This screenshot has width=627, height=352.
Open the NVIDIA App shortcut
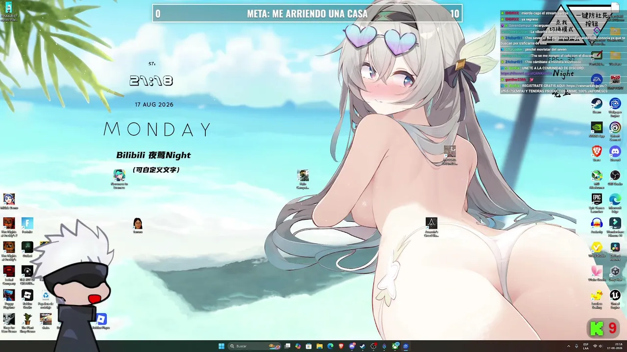596,130
